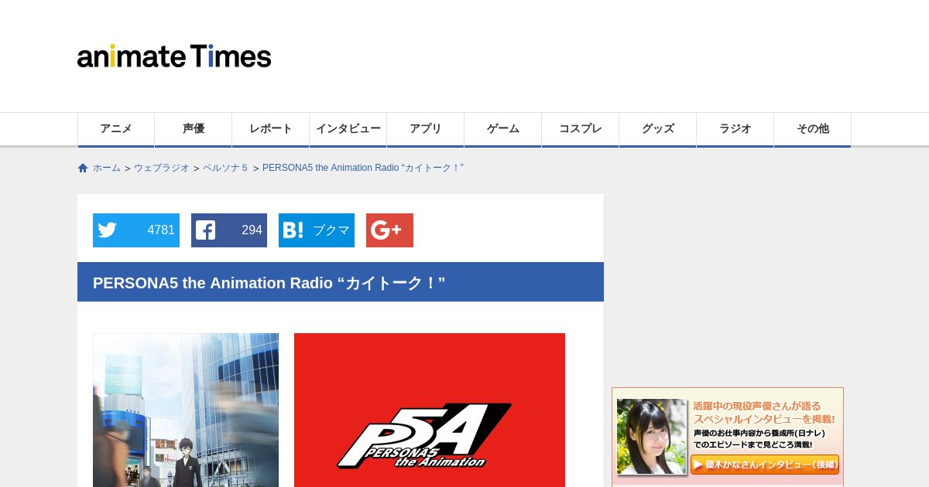The width and height of the screenshot is (929, 487).
Task: Open the red P5A logo image
Action: [430, 410]
